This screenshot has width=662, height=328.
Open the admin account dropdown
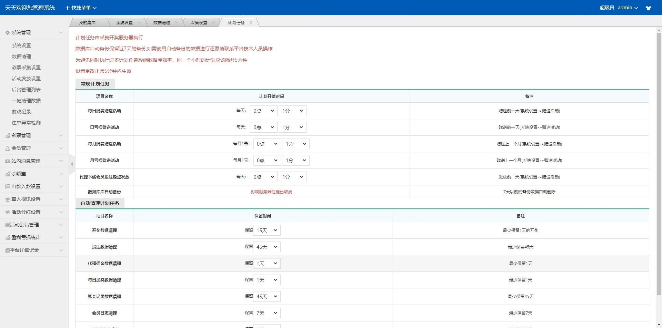point(628,8)
